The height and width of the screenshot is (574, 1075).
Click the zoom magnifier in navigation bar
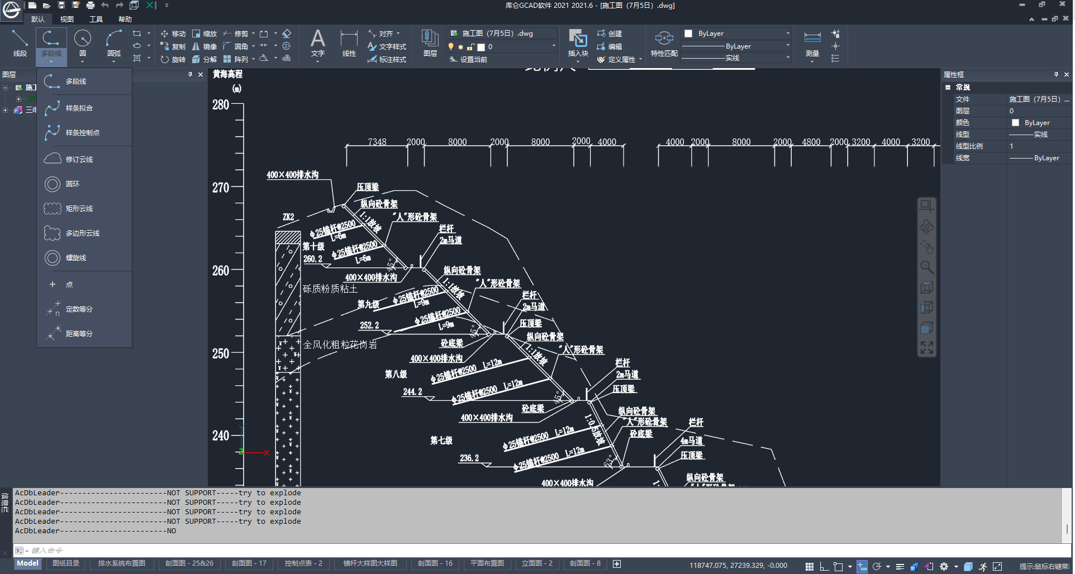(927, 267)
